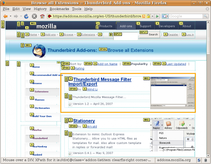The height and width of the screenshot is (164, 211).
Task: Click Dictionaries in sidebar
Action: click(42, 108)
